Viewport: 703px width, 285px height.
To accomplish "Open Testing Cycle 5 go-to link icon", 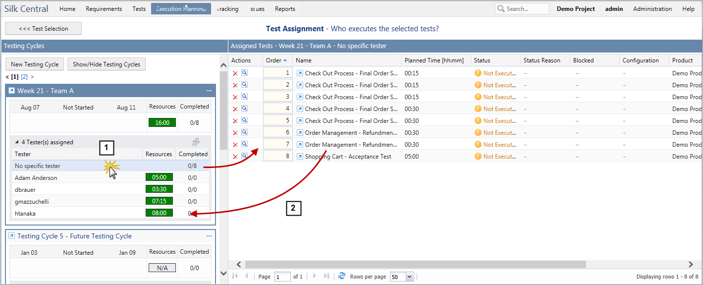I will click(x=12, y=236).
